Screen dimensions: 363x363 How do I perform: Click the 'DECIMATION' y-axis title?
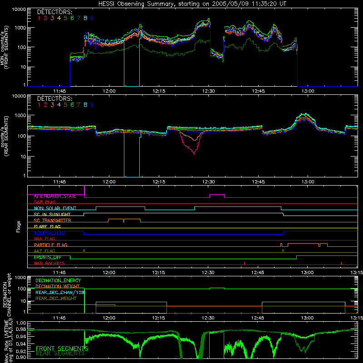(x=5, y=294)
